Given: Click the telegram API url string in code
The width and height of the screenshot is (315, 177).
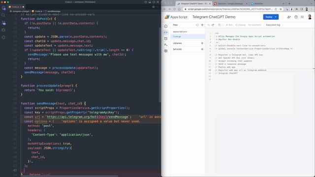Looking at the screenshot, I should (x=88, y=117).
